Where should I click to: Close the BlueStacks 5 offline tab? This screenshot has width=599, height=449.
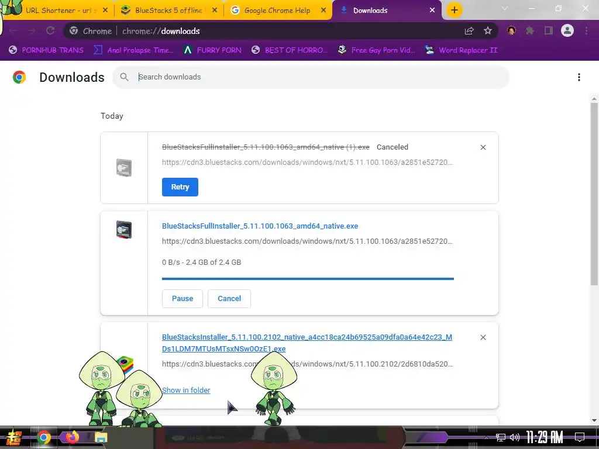215,11
